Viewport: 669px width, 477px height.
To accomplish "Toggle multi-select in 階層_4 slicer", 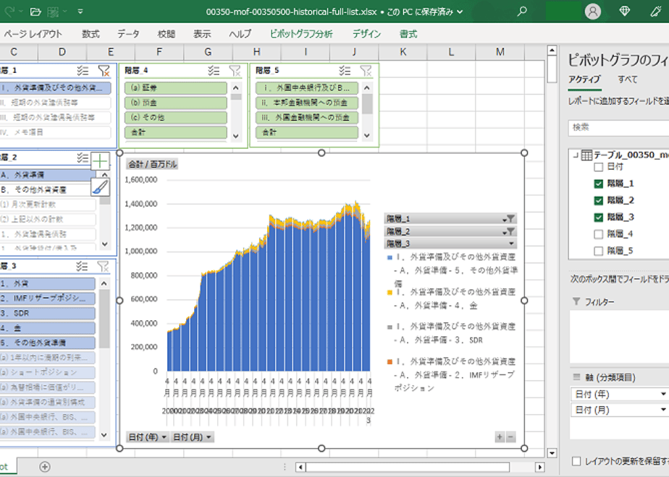I will (214, 70).
